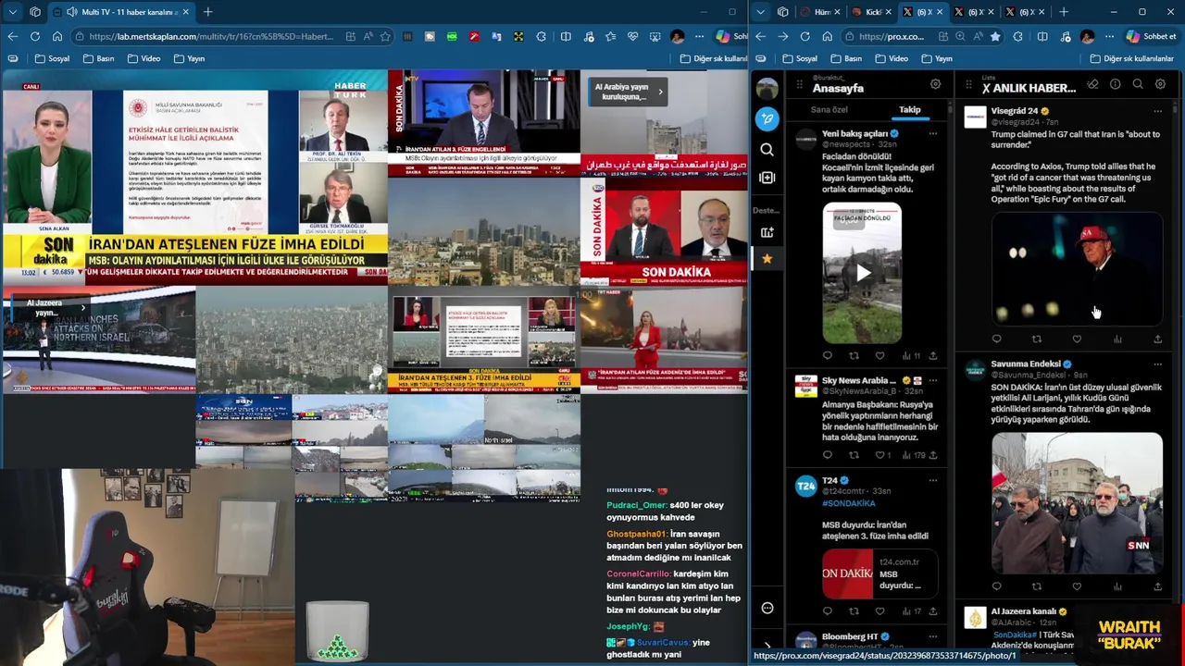
Task: Open more options on Yeni bakış açıları post
Action: [x=932, y=134]
